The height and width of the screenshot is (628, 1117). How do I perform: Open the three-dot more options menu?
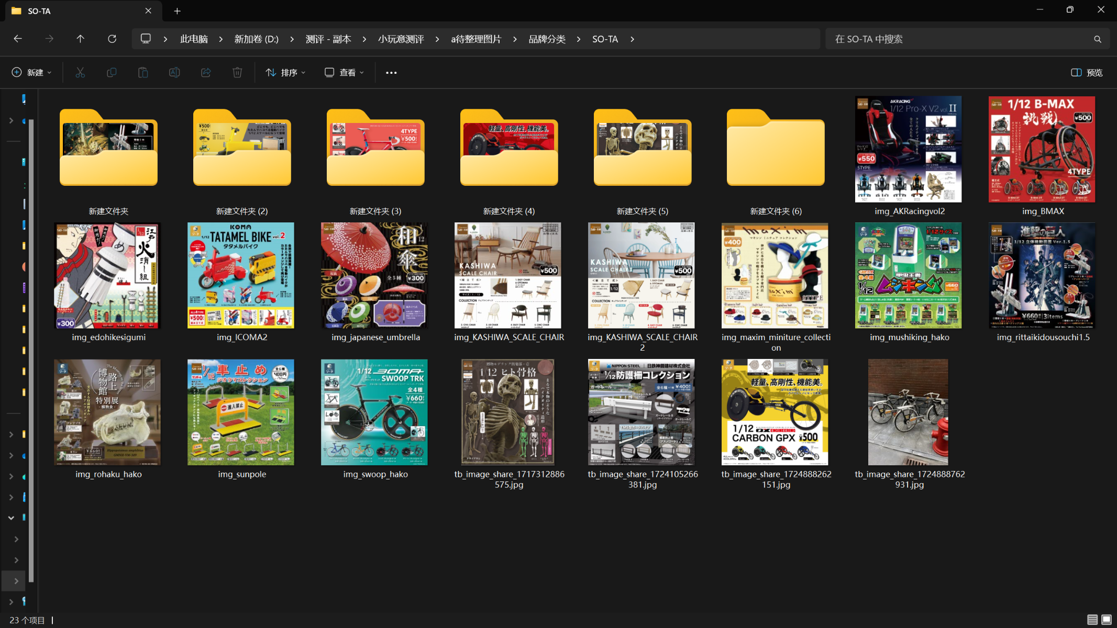click(x=391, y=73)
